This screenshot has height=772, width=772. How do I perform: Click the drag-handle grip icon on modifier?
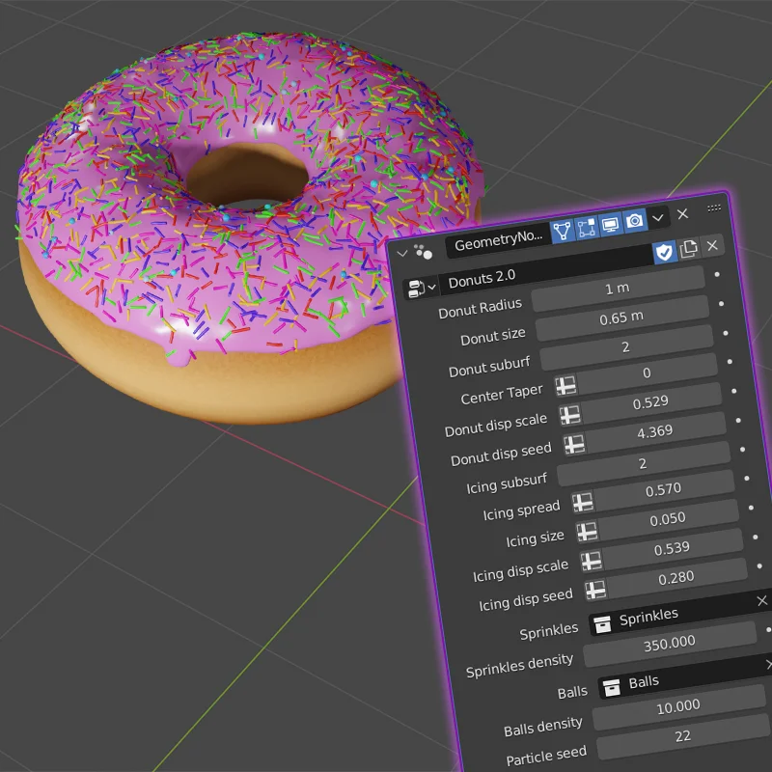pos(714,207)
